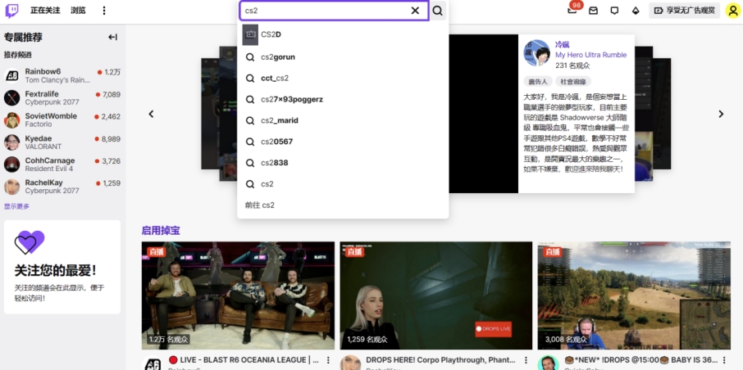Choose the cct_cs2 search suggestion
The height and width of the screenshot is (370, 743).
click(343, 78)
